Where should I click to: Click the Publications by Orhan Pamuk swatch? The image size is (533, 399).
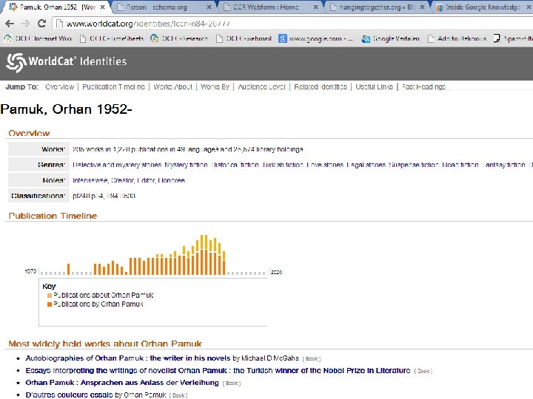(x=50, y=304)
